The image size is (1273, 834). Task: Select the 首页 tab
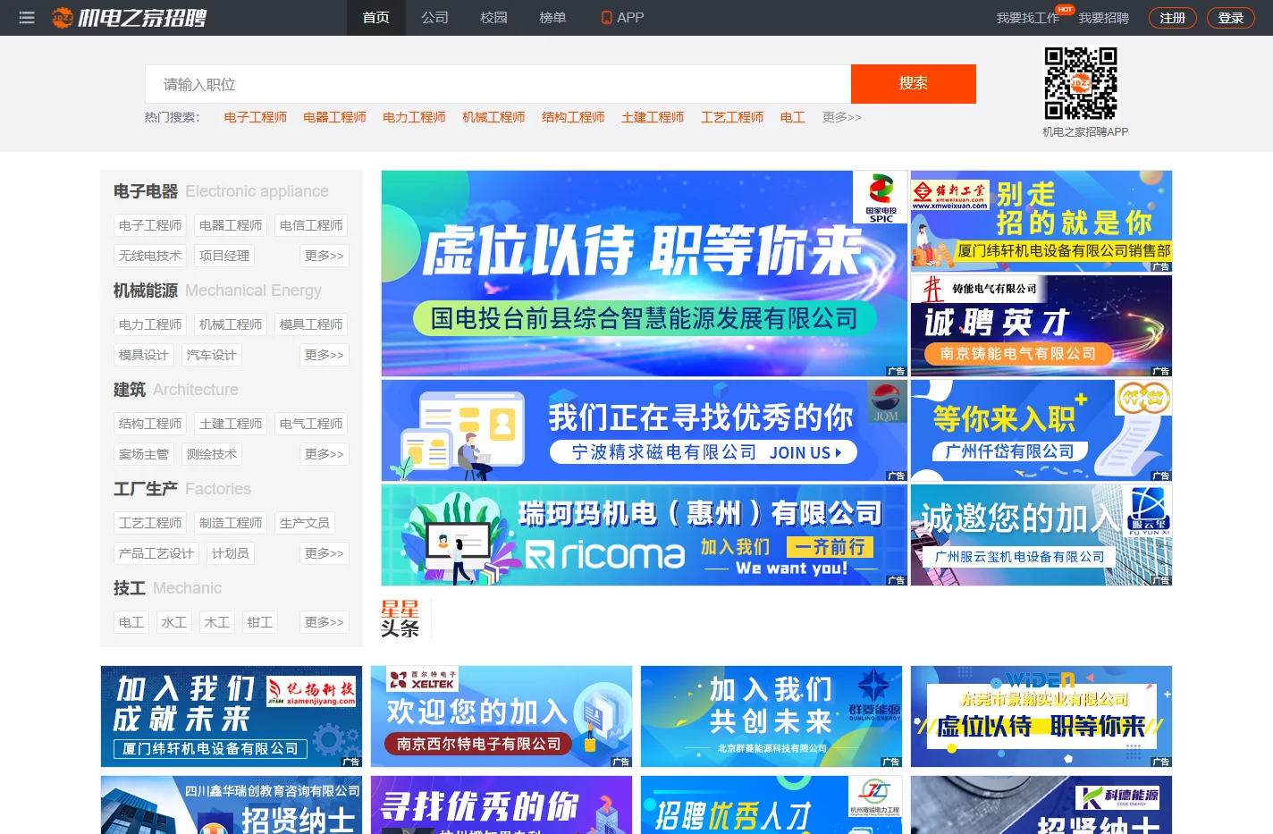coord(376,18)
